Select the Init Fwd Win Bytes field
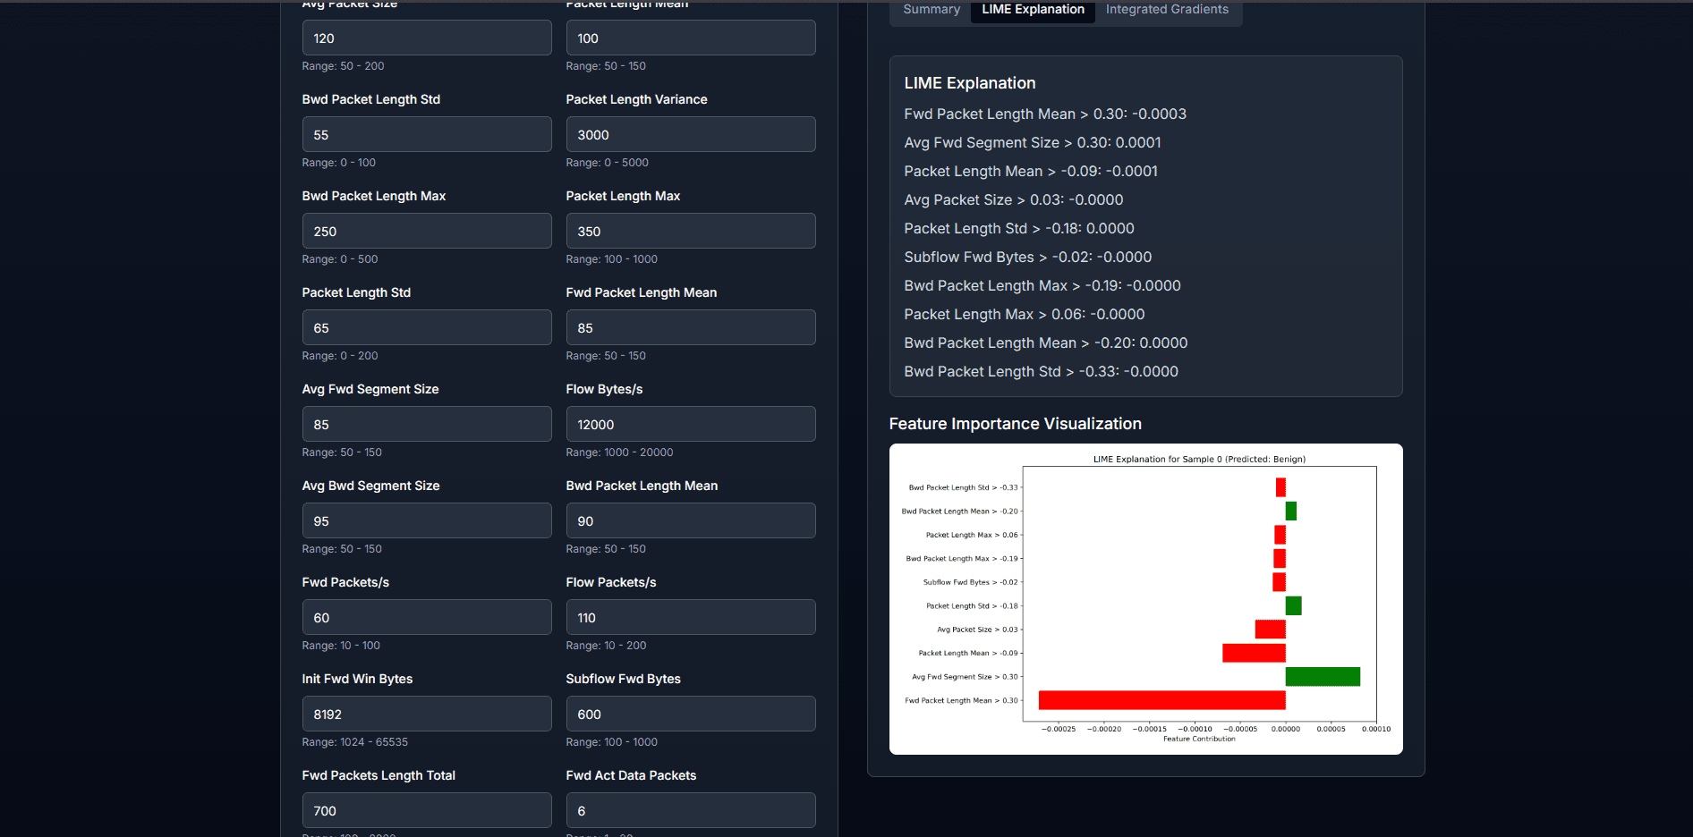Viewport: 1693px width, 837px height. (x=427, y=714)
